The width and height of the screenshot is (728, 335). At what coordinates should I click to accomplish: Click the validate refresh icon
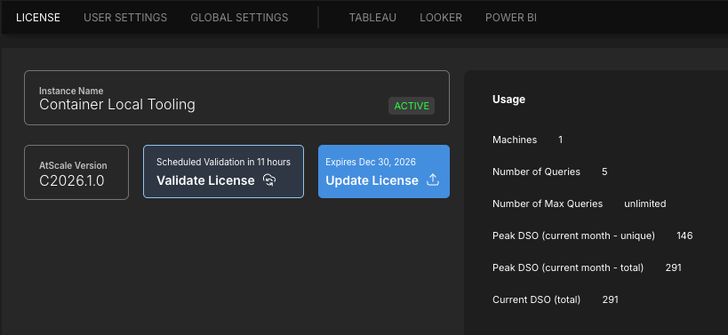click(x=269, y=180)
